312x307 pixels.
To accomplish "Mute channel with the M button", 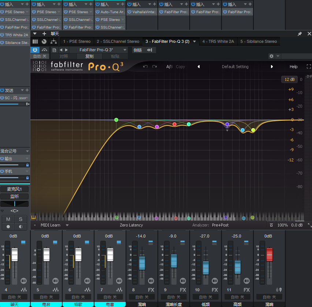I will pyautogui.click(x=8, y=219).
